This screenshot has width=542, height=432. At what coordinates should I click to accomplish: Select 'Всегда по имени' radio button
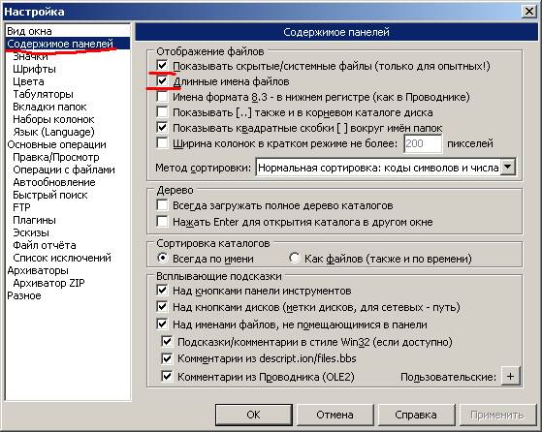[x=162, y=258]
